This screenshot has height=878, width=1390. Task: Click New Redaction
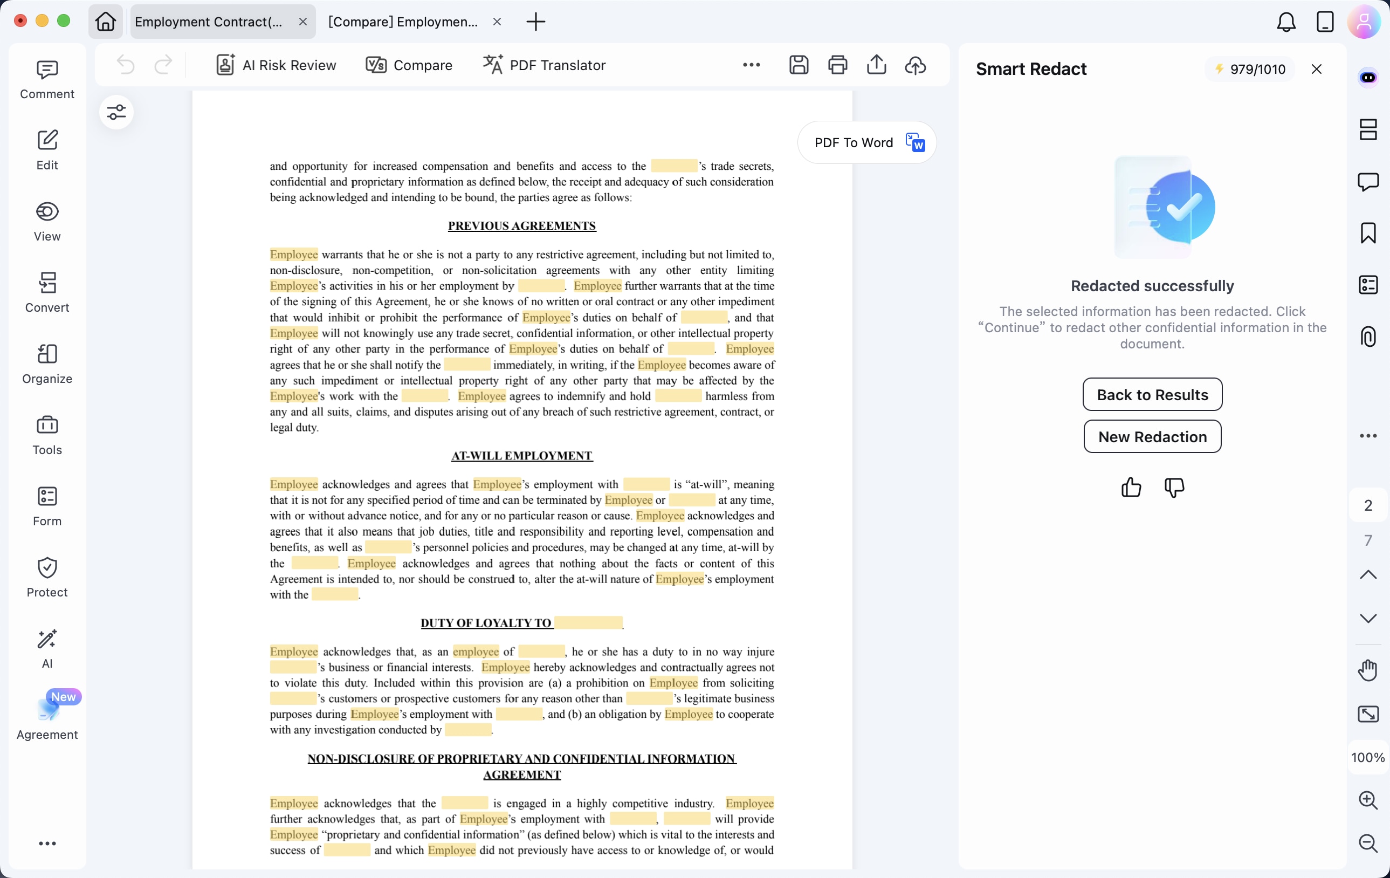[1152, 437]
